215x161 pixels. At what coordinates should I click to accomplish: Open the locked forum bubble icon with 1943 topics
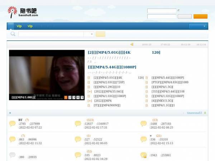click(x=144, y=155)
